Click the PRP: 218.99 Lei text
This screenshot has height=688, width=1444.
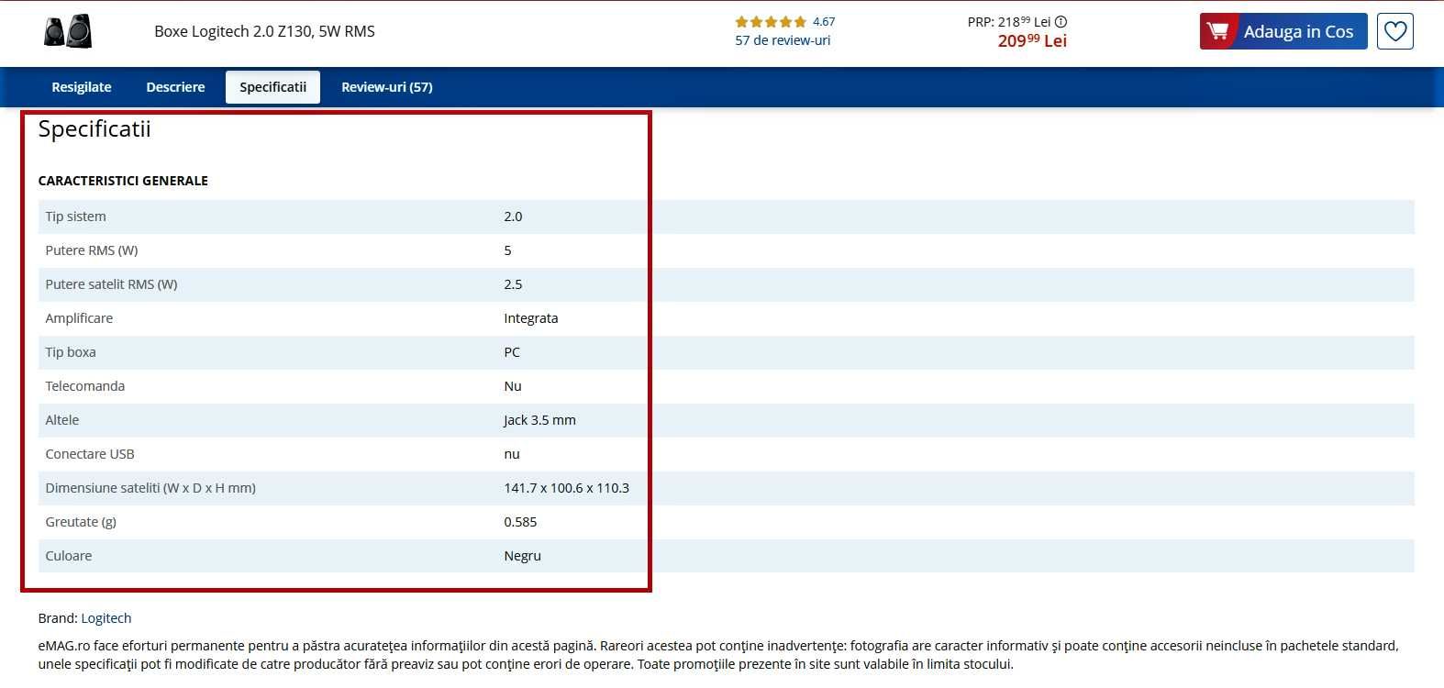point(1009,22)
